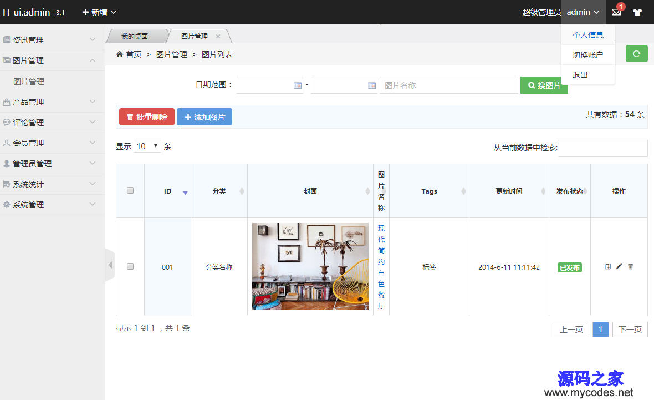Go to 上一页 previous page

571,330
